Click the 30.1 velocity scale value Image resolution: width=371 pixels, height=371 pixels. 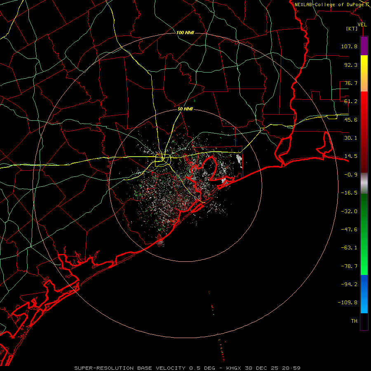pos(351,138)
